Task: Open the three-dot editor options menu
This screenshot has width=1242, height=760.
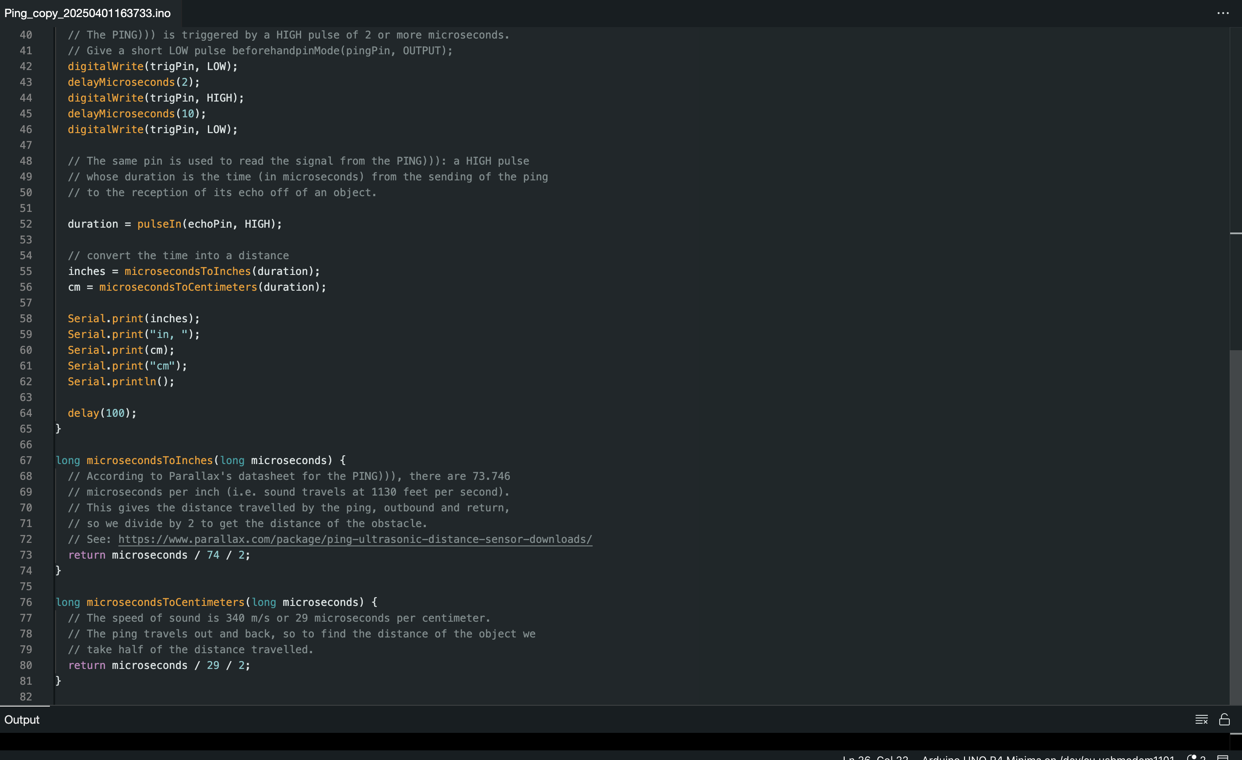Action: pos(1223,13)
